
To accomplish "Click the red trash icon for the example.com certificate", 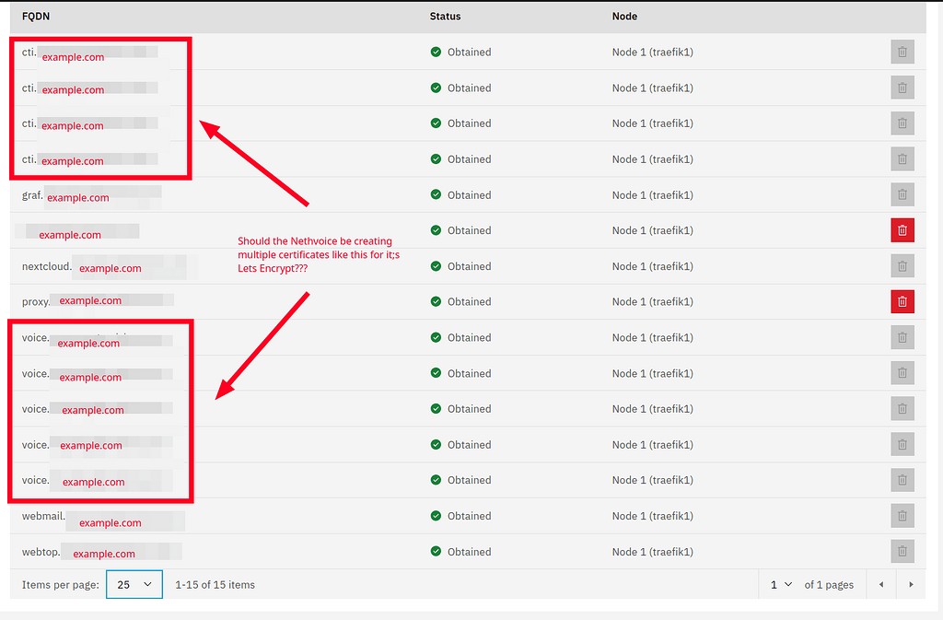I will [902, 230].
